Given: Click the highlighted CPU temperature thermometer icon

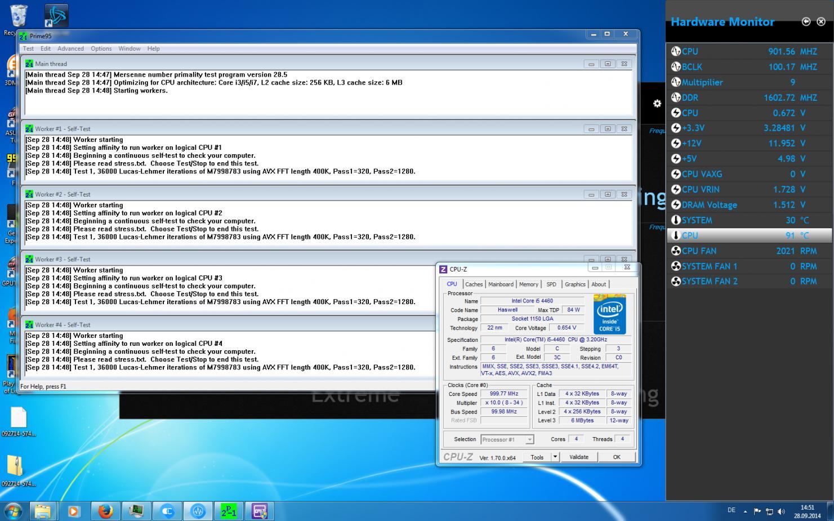Looking at the screenshot, I should [676, 235].
